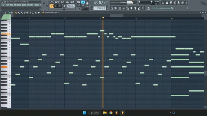Open the stamp chord tool

(x=12, y=13)
